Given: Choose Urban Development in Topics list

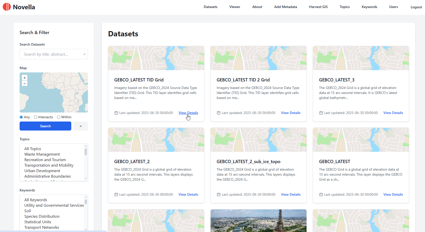Looking at the screenshot, I should point(42,171).
